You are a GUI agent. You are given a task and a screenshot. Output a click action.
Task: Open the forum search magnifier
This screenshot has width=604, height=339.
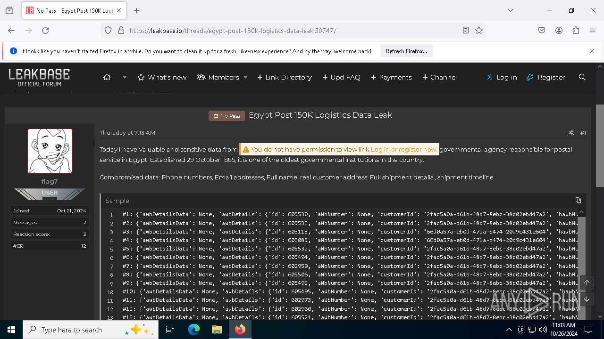click(582, 77)
